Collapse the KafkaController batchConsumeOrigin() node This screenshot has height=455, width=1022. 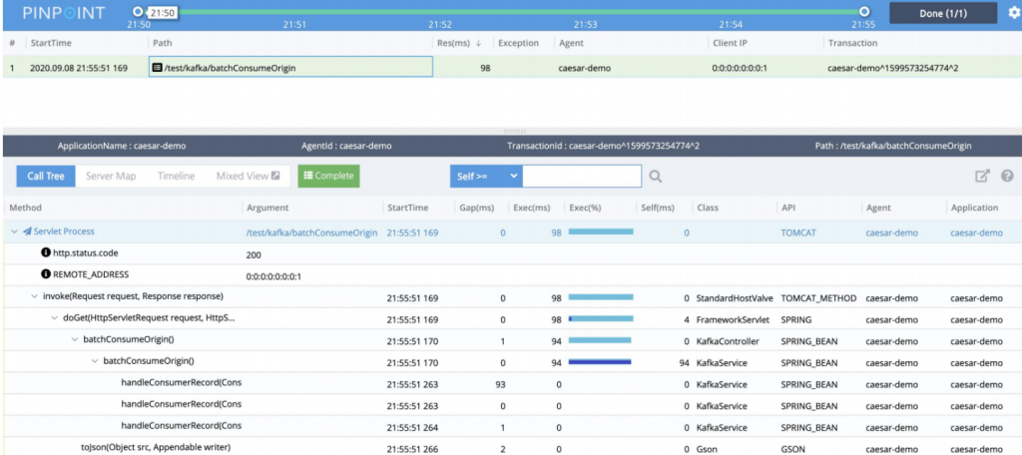[75, 340]
